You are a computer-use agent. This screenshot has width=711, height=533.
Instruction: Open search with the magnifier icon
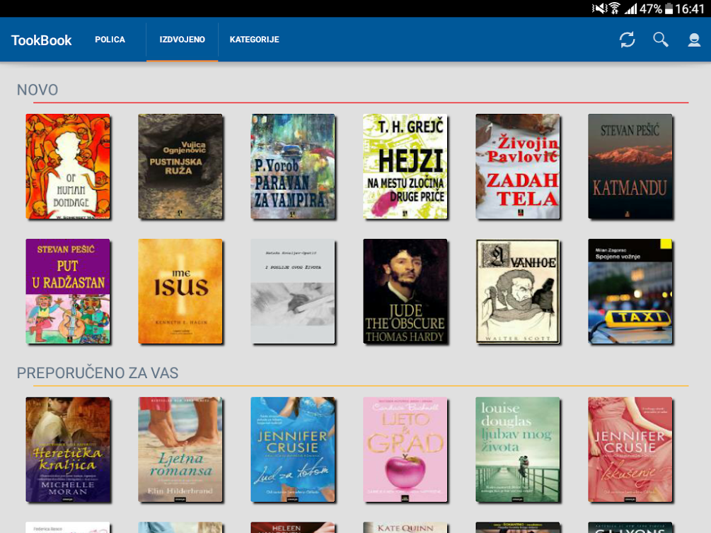tap(661, 40)
